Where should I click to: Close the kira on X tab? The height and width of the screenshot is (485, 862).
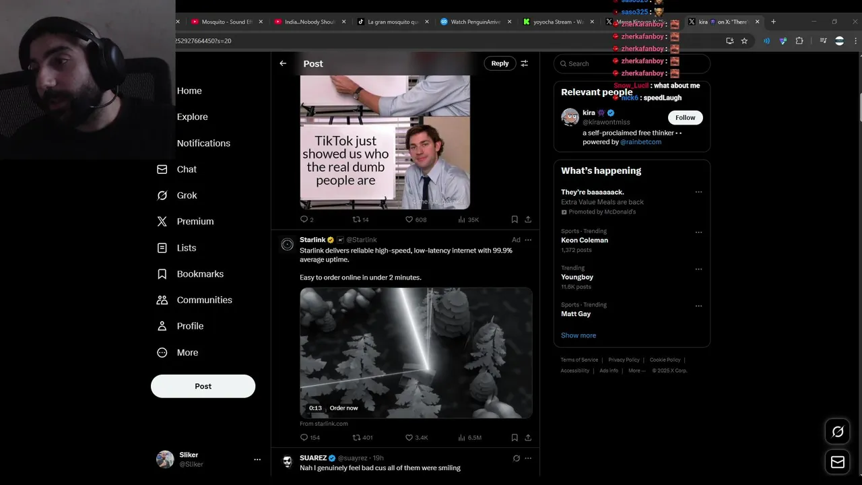pos(757,22)
